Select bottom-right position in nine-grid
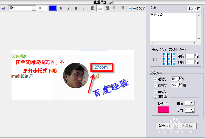 click(x=173, y=63)
